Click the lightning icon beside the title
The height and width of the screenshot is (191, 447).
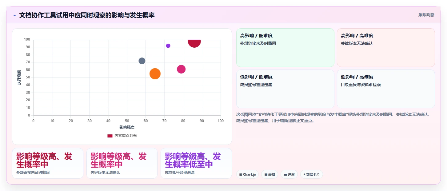point(14,15)
